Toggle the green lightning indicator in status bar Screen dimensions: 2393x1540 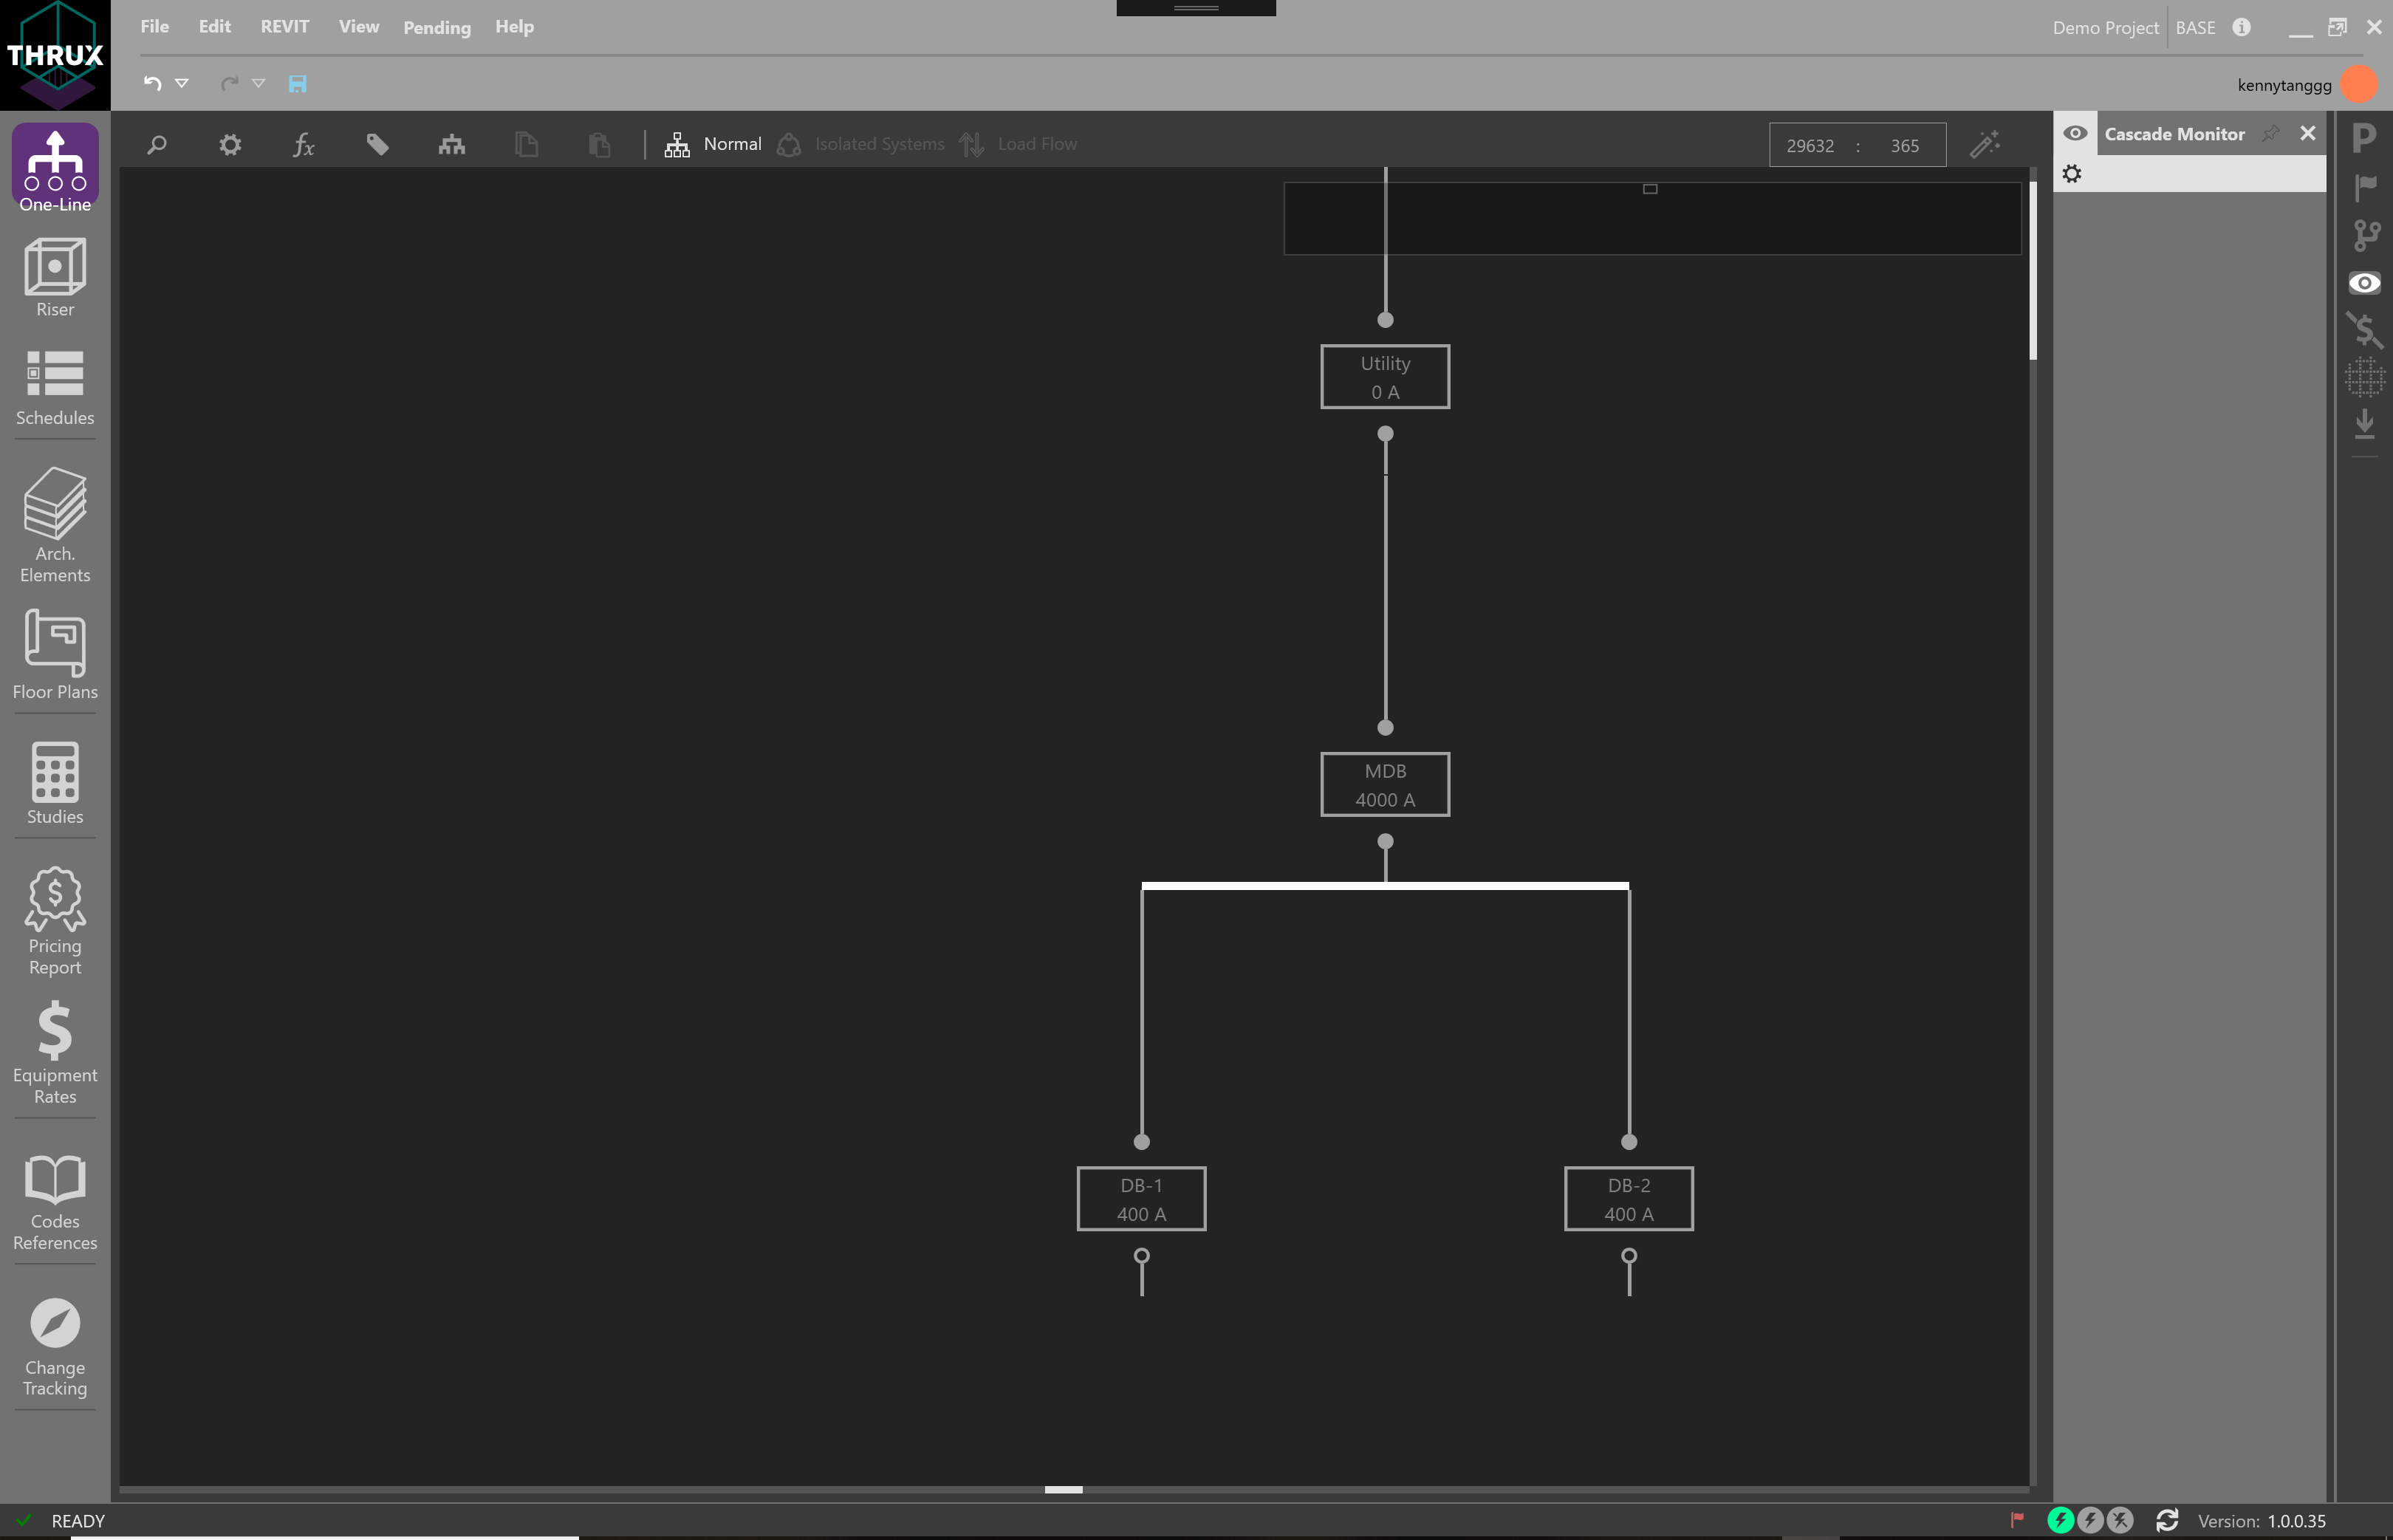click(x=2062, y=1519)
